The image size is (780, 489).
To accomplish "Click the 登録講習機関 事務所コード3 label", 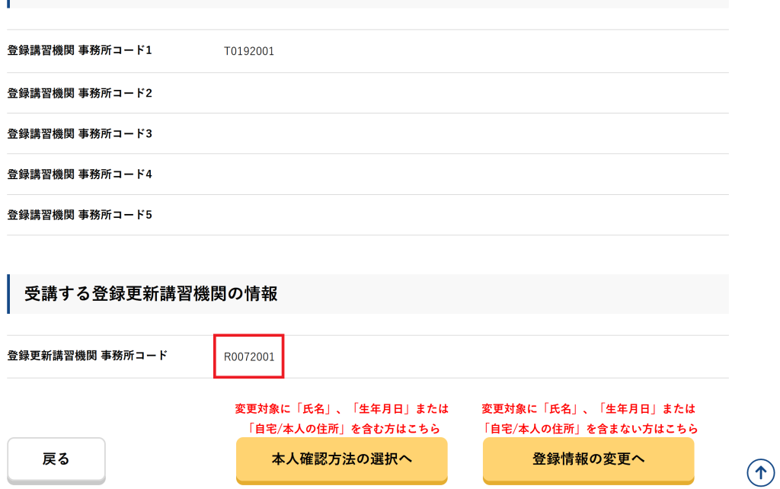I will tap(80, 133).
